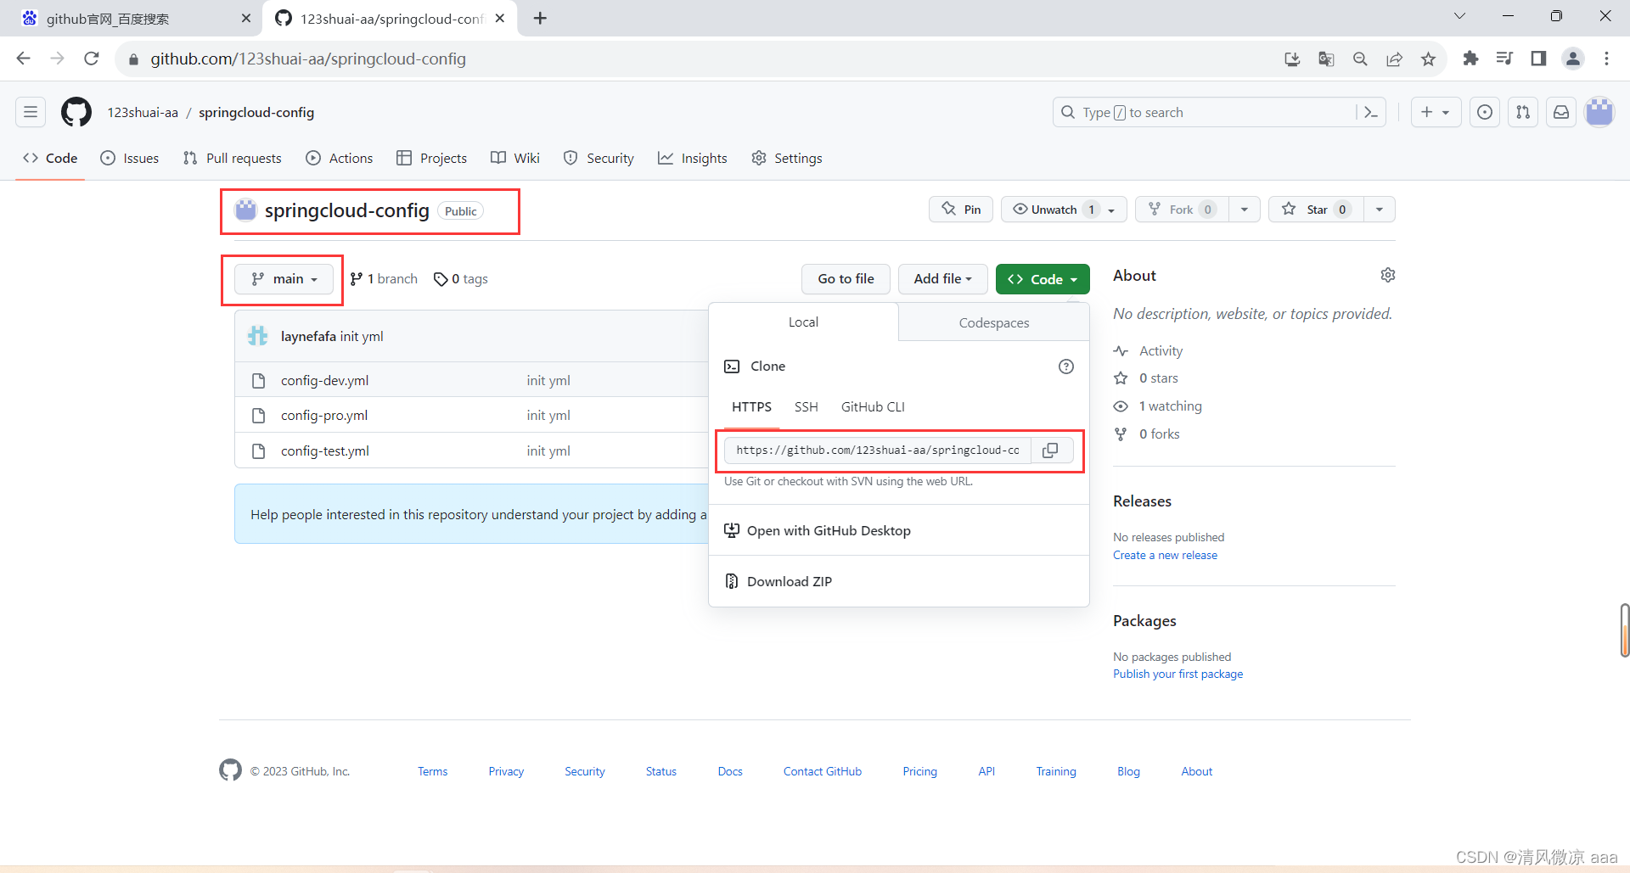Viewport: 1630px width, 873px height.
Task: Open the Insights tab
Action: (x=692, y=158)
